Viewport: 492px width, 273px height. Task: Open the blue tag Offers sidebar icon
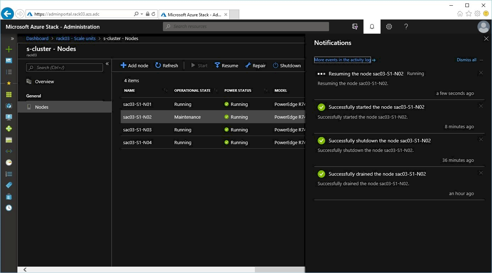9,185
